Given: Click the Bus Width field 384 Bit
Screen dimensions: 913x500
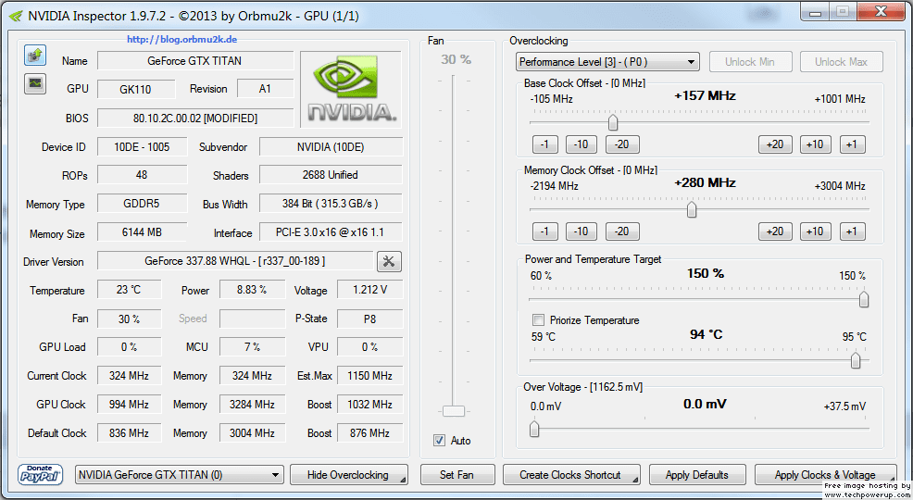Looking at the screenshot, I should (x=331, y=203).
